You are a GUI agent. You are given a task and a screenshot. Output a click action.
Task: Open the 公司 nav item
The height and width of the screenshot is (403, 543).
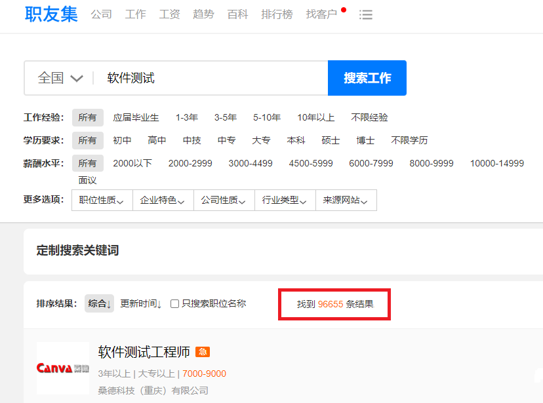(102, 14)
